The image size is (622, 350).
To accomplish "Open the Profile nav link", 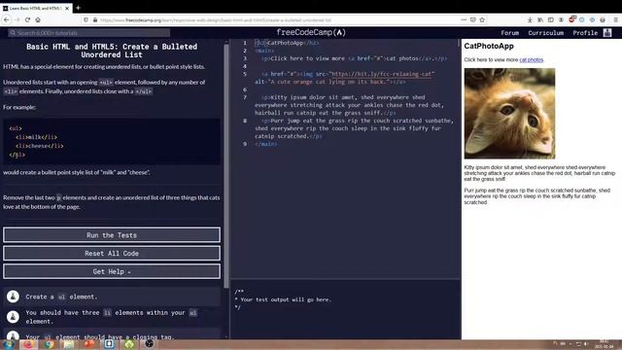I will tap(585, 33).
